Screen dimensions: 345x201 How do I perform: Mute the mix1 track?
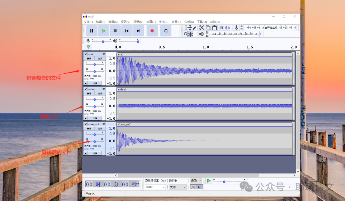point(89,59)
